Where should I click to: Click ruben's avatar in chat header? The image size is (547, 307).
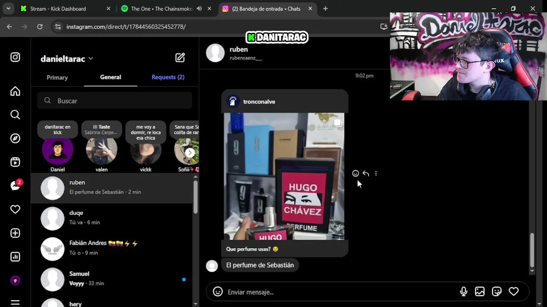[215, 53]
